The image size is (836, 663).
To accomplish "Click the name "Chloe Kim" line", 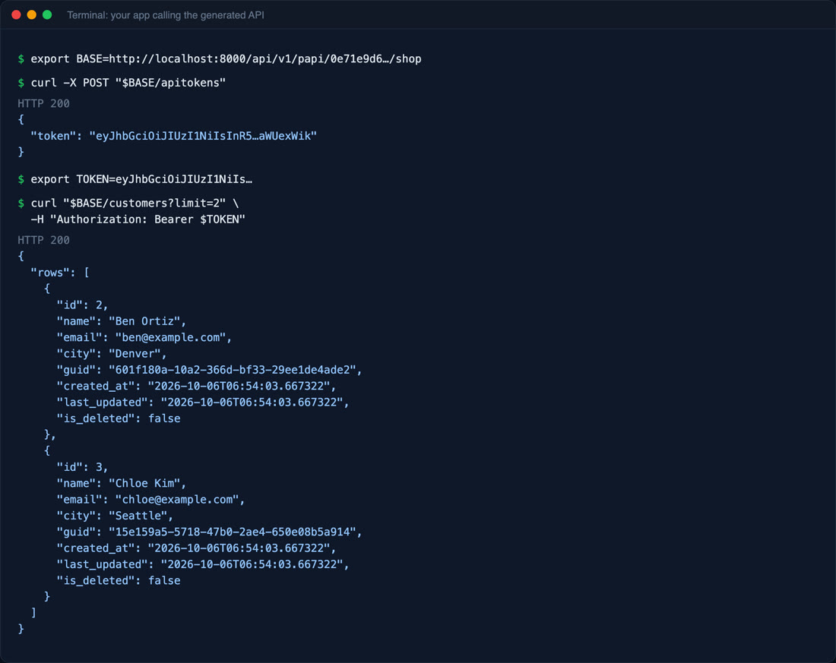I will (122, 484).
